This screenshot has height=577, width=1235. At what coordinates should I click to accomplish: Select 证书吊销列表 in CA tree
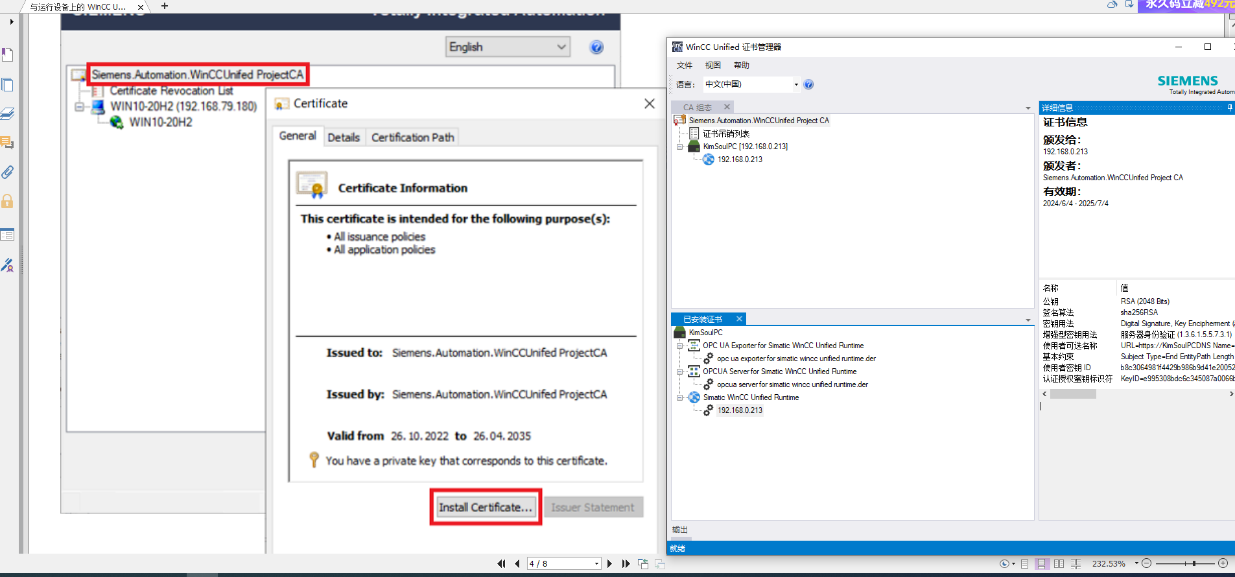(726, 134)
